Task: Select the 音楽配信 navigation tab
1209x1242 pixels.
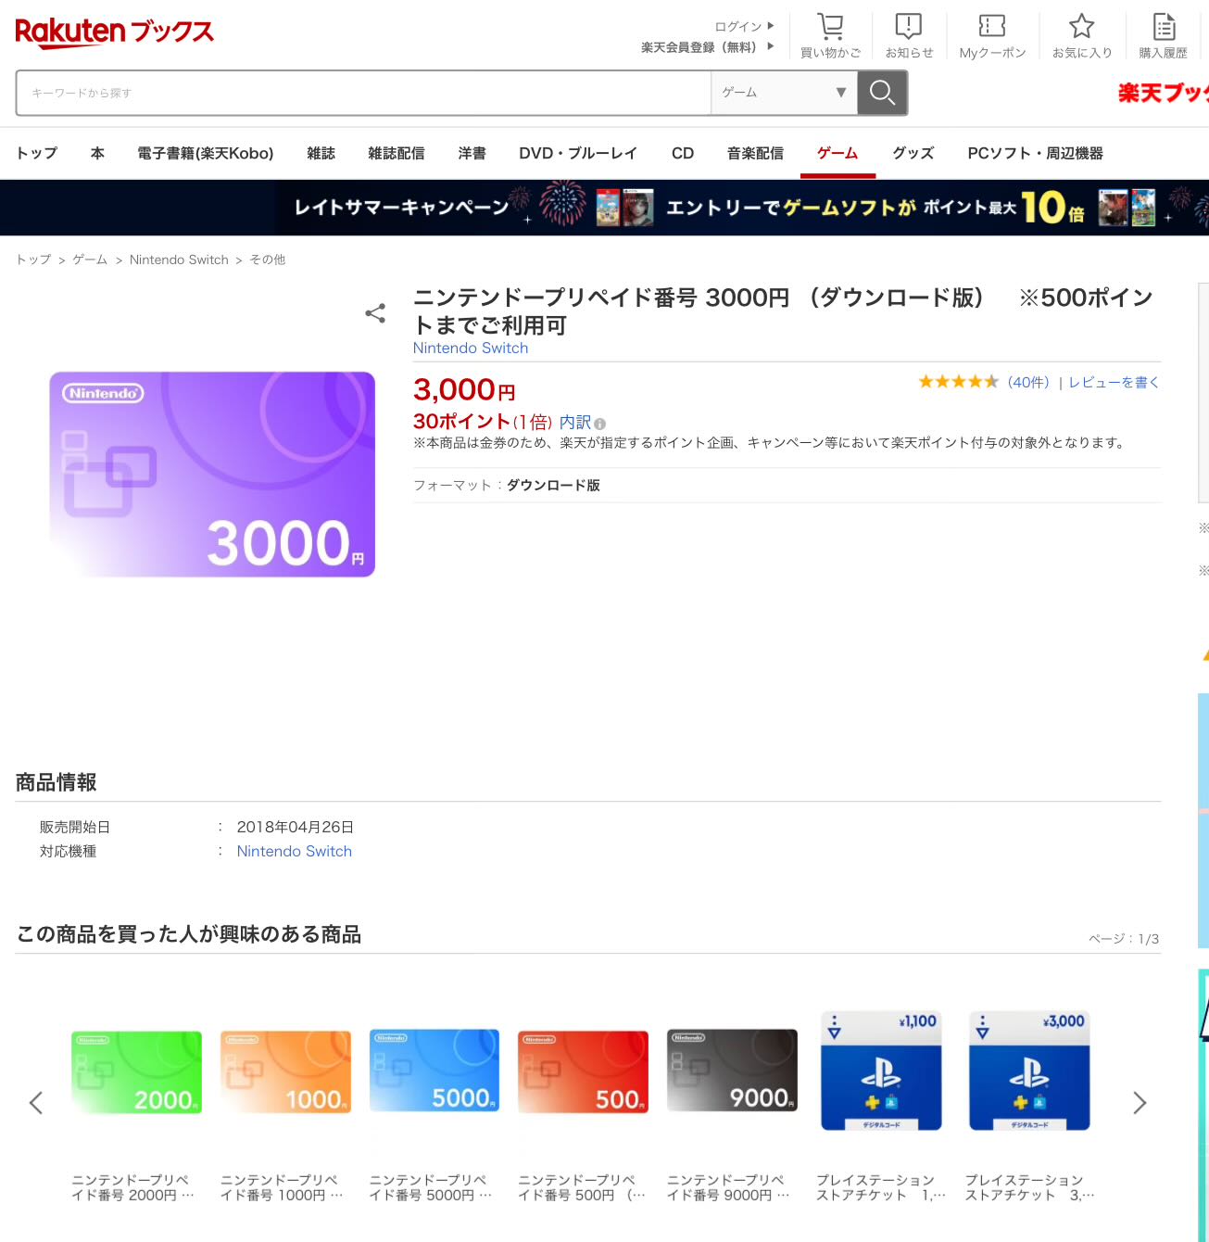Action: (755, 153)
